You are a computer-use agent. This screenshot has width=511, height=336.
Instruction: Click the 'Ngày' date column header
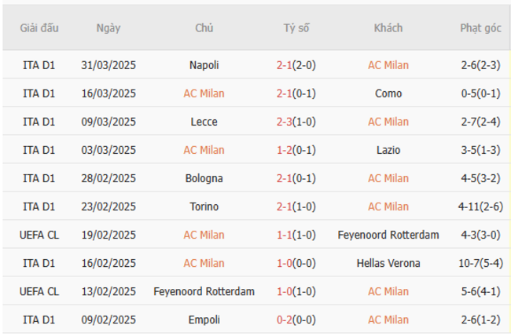(108, 27)
